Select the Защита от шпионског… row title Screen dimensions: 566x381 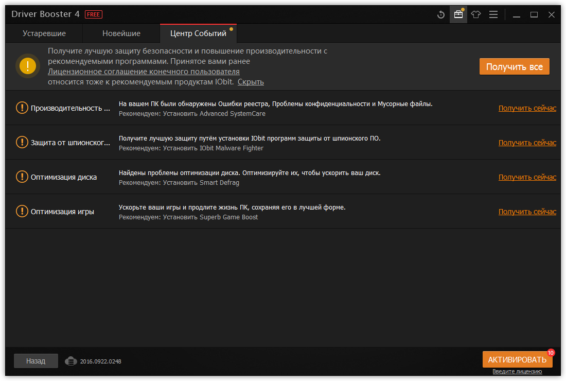tap(70, 143)
